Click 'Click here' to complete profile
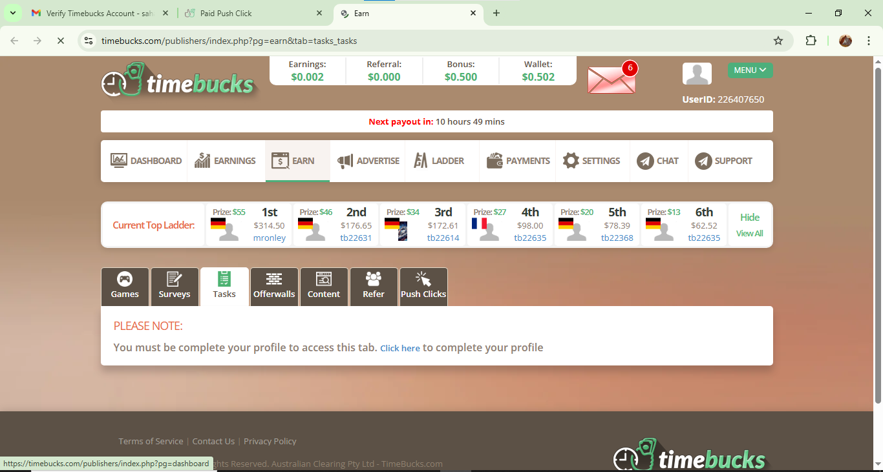 point(400,348)
